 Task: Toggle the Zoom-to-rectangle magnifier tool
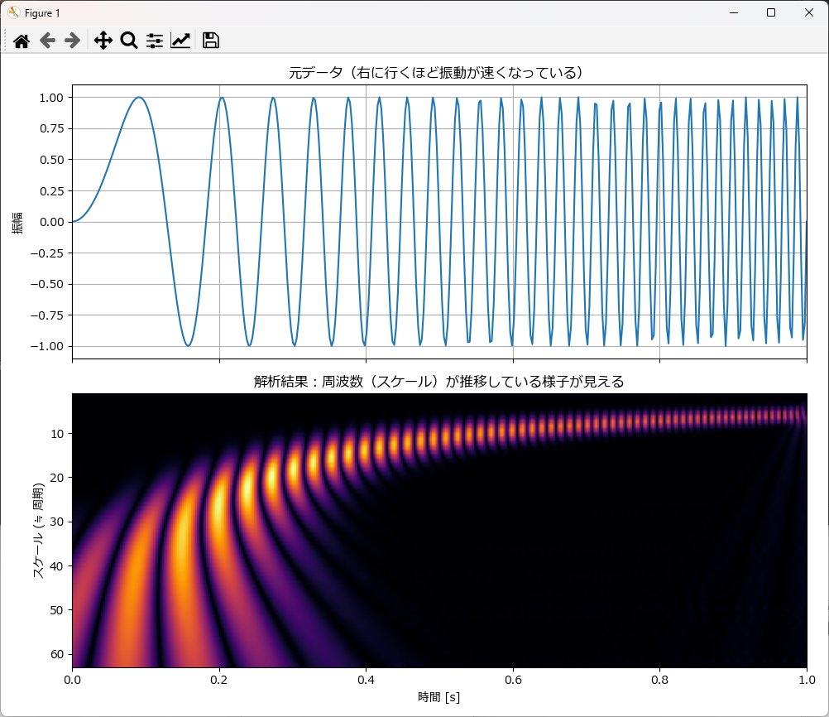click(128, 41)
